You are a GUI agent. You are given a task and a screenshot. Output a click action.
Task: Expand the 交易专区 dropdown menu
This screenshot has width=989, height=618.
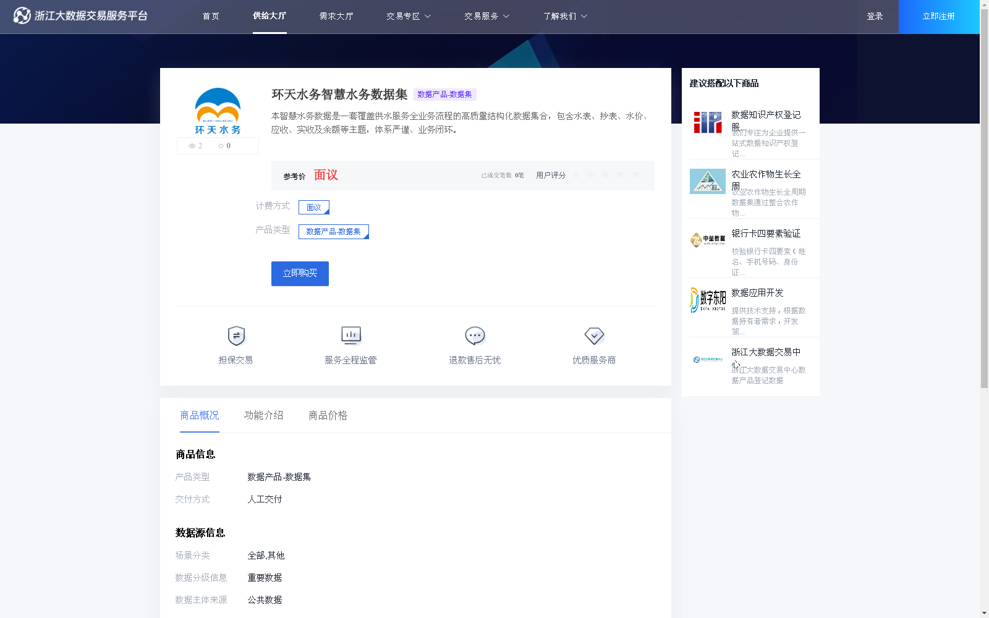409,16
